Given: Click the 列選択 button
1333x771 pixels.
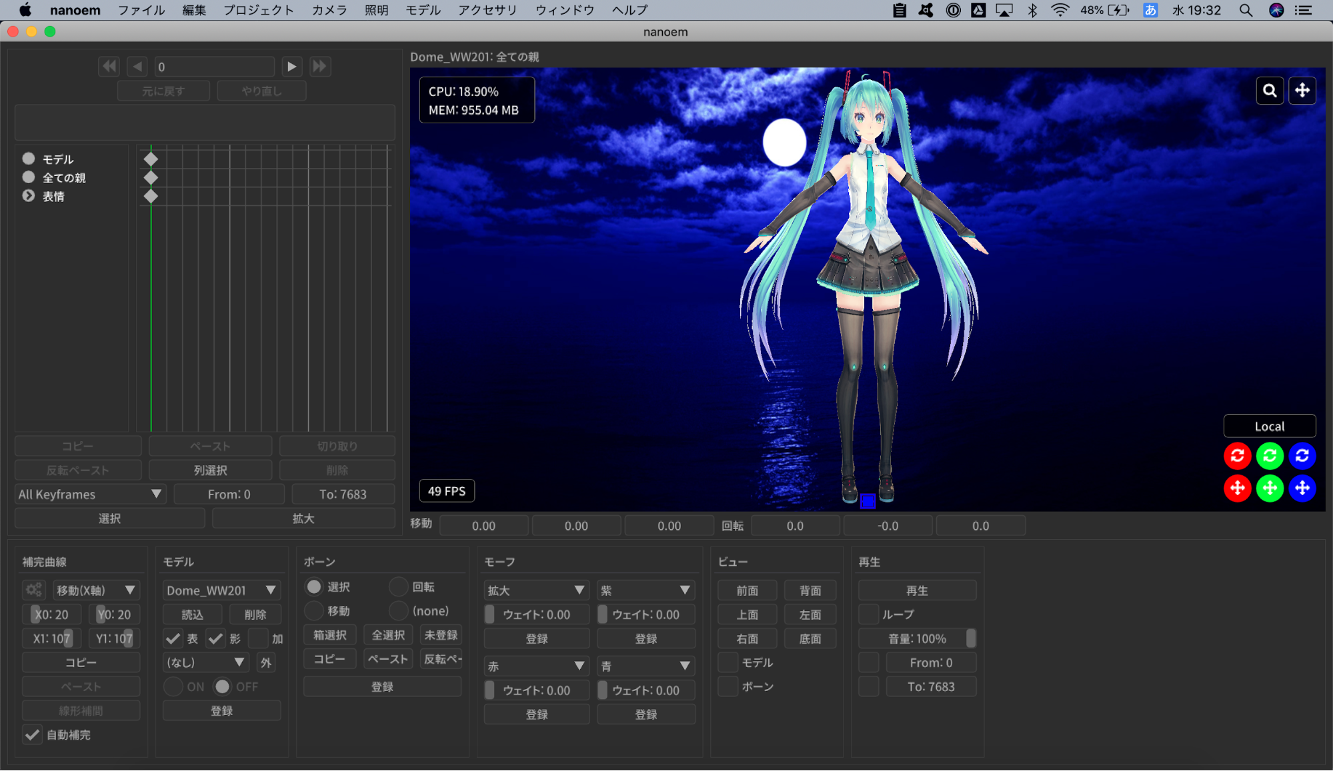Looking at the screenshot, I should (x=210, y=470).
